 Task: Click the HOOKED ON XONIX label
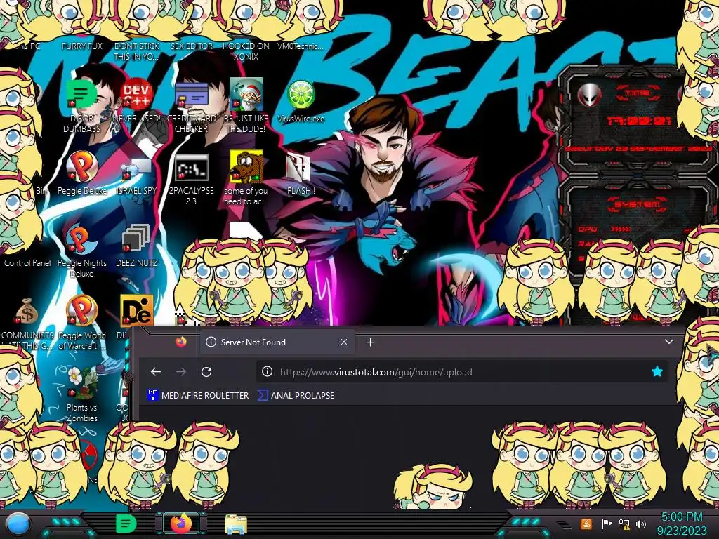pos(246,51)
